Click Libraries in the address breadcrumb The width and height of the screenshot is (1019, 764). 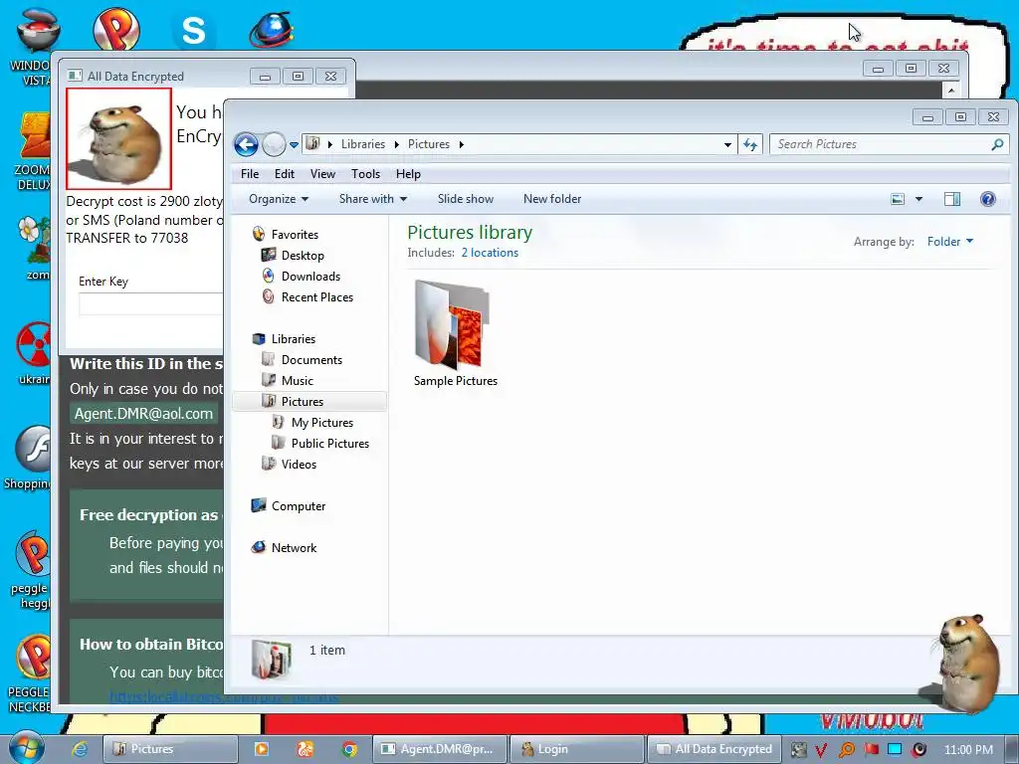[x=362, y=144]
